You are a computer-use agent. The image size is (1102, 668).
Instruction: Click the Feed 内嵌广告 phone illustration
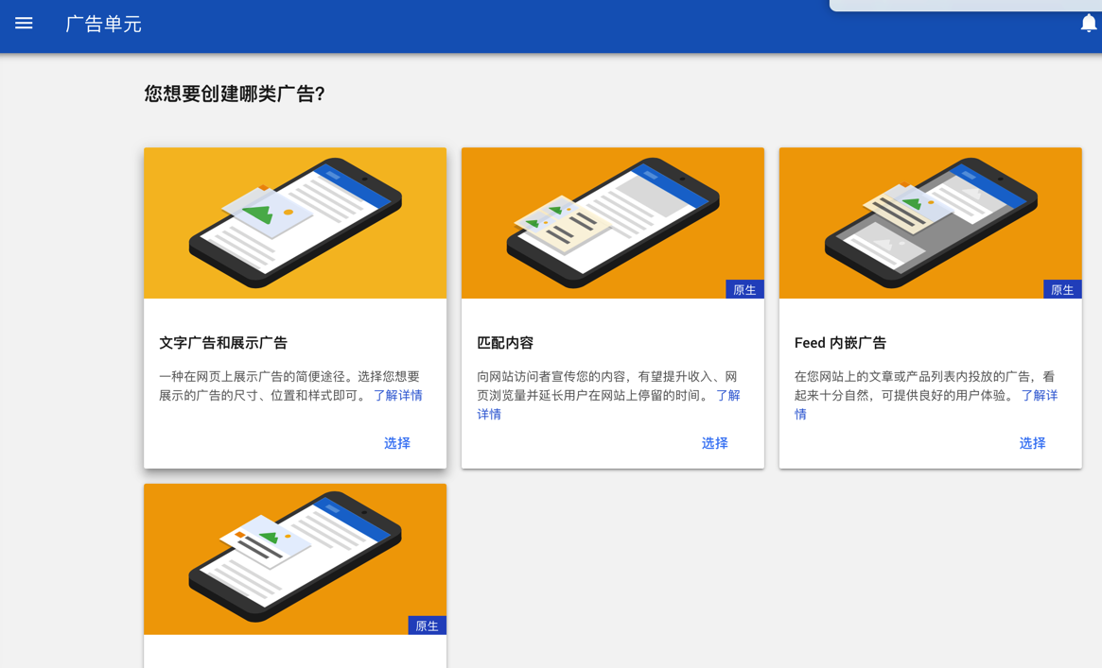point(931,223)
